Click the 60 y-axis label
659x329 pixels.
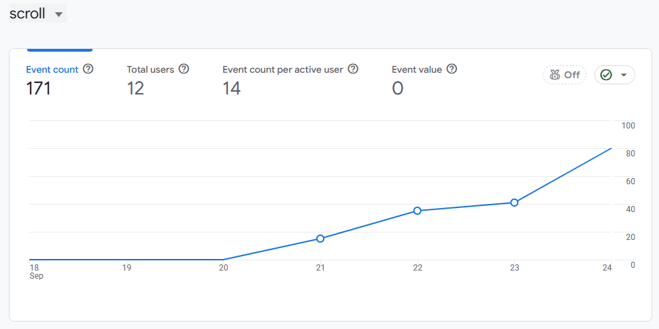click(x=630, y=181)
